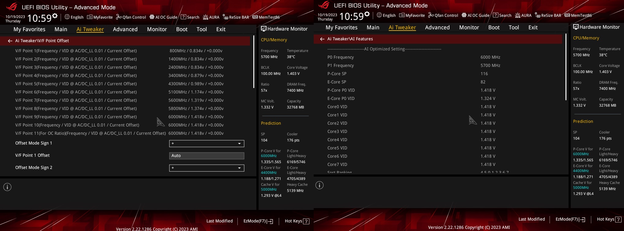This screenshot has width=624, height=231.
Task: Open the settings gear next to the clock in left BIOS window
Action: click(55, 16)
